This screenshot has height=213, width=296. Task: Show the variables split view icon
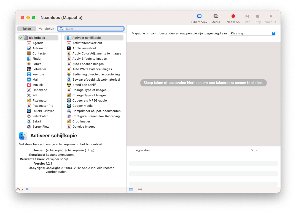(140, 190)
